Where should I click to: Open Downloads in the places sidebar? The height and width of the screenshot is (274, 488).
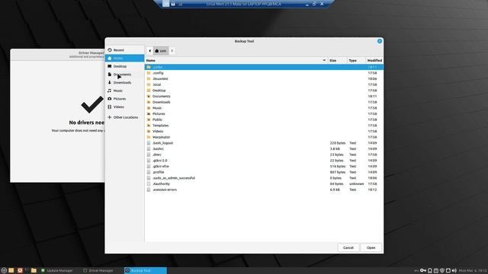click(x=124, y=82)
